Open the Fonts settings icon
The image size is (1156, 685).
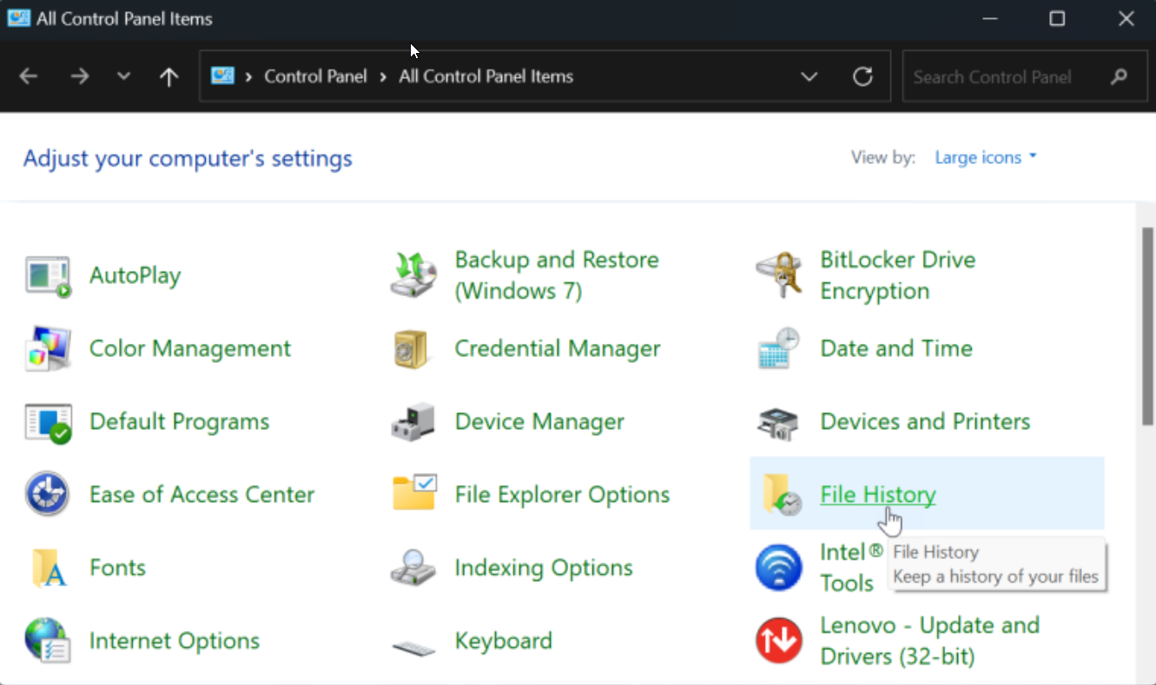tap(116, 567)
